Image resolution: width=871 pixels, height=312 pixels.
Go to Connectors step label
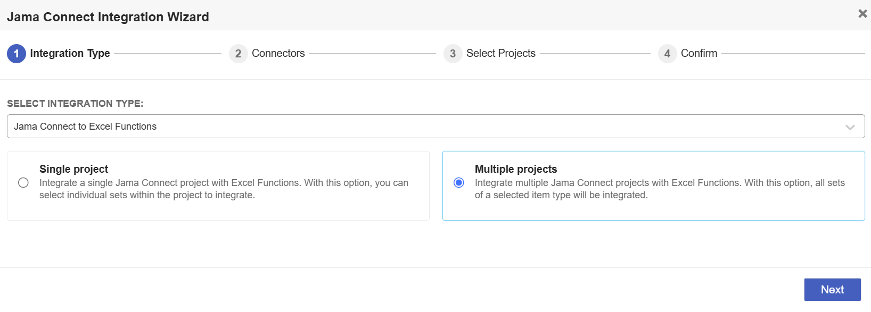278,53
